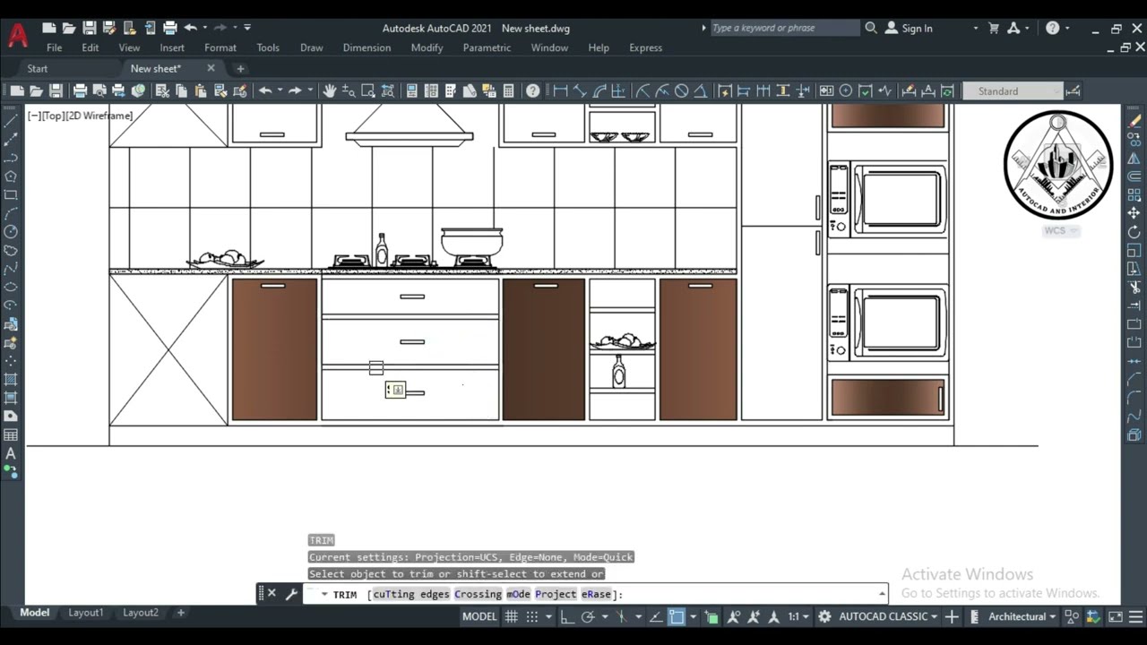Toggle Snap mode in status bar
Screen dimensions: 1147x645
(x=531, y=616)
